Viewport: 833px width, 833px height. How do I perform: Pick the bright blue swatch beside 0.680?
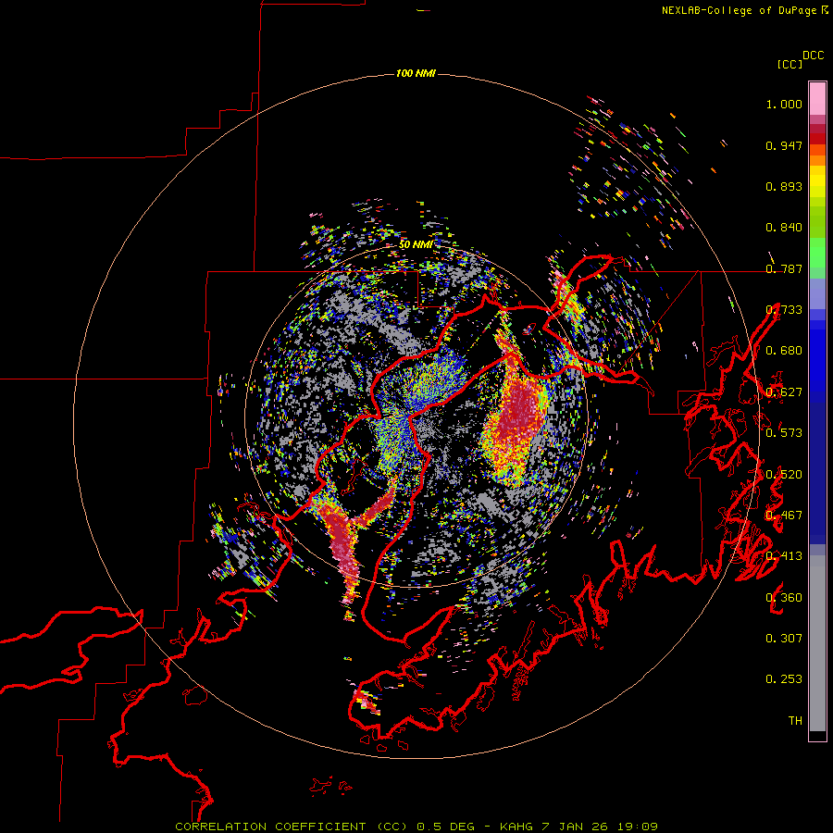(817, 356)
